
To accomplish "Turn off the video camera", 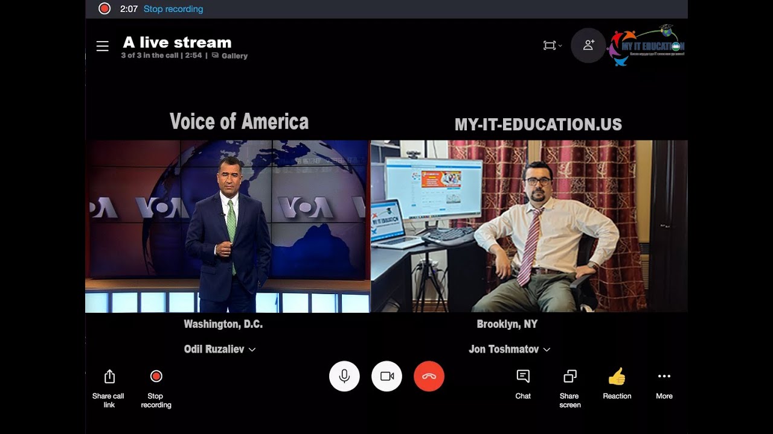I will pos(386,376).
